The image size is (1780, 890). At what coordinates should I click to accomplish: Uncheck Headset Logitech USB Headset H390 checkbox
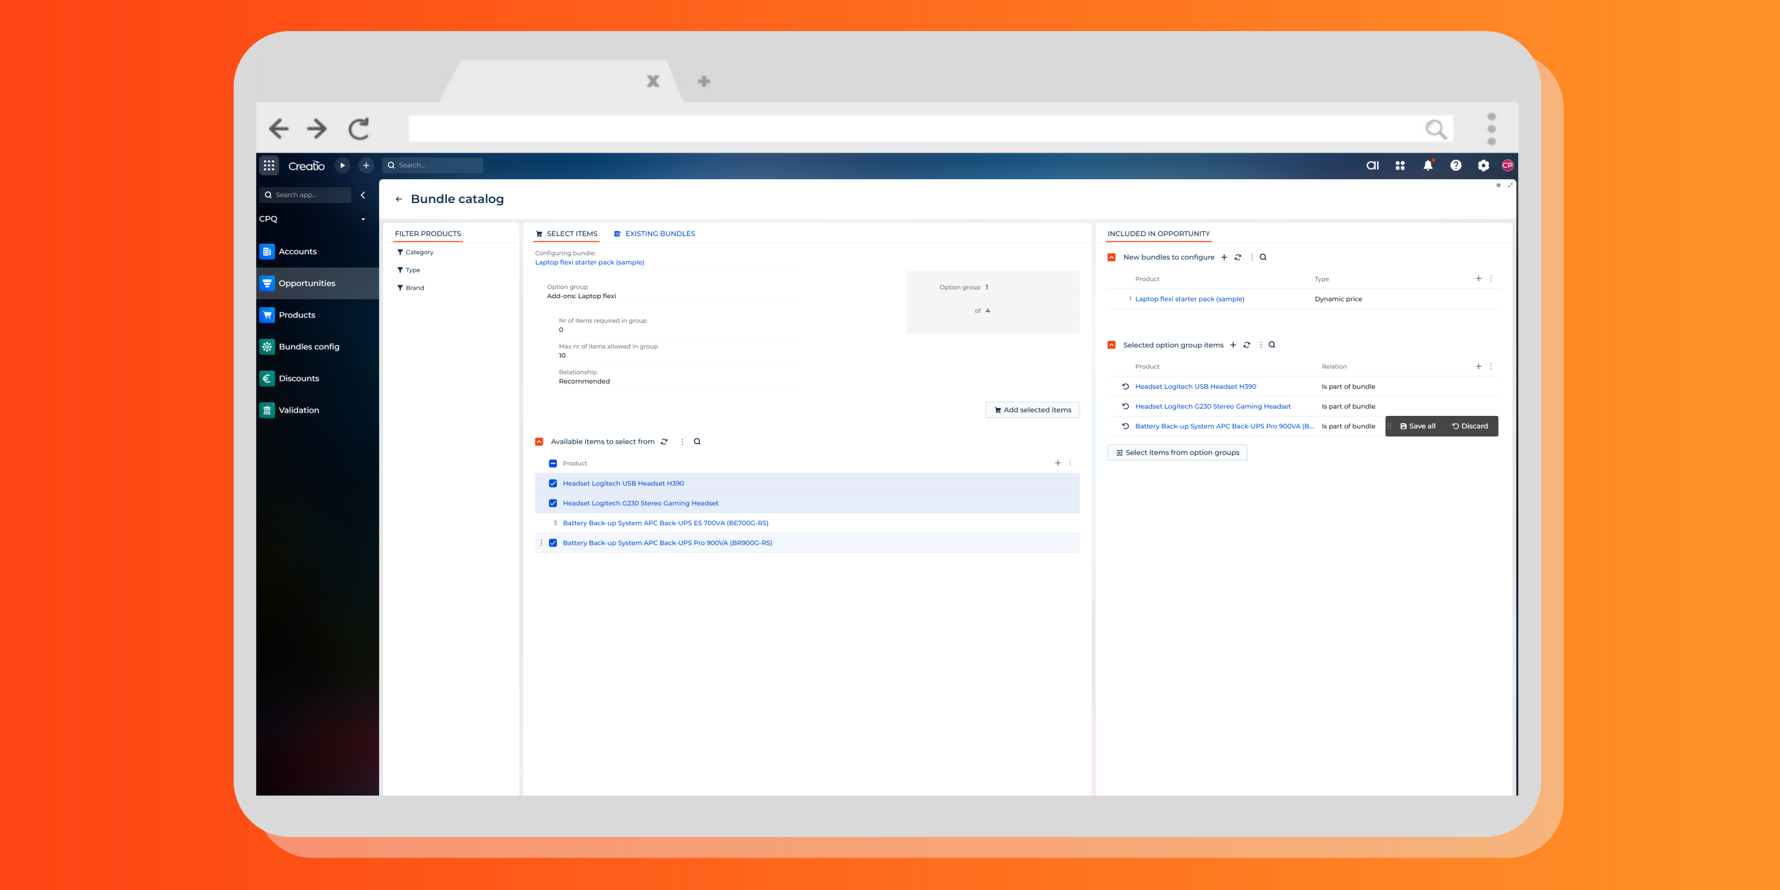tap(553, 483)
